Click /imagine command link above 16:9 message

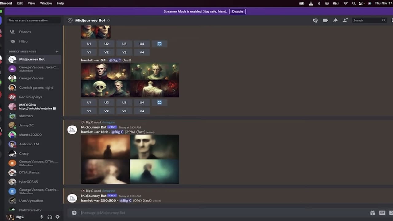pos(108,122)
